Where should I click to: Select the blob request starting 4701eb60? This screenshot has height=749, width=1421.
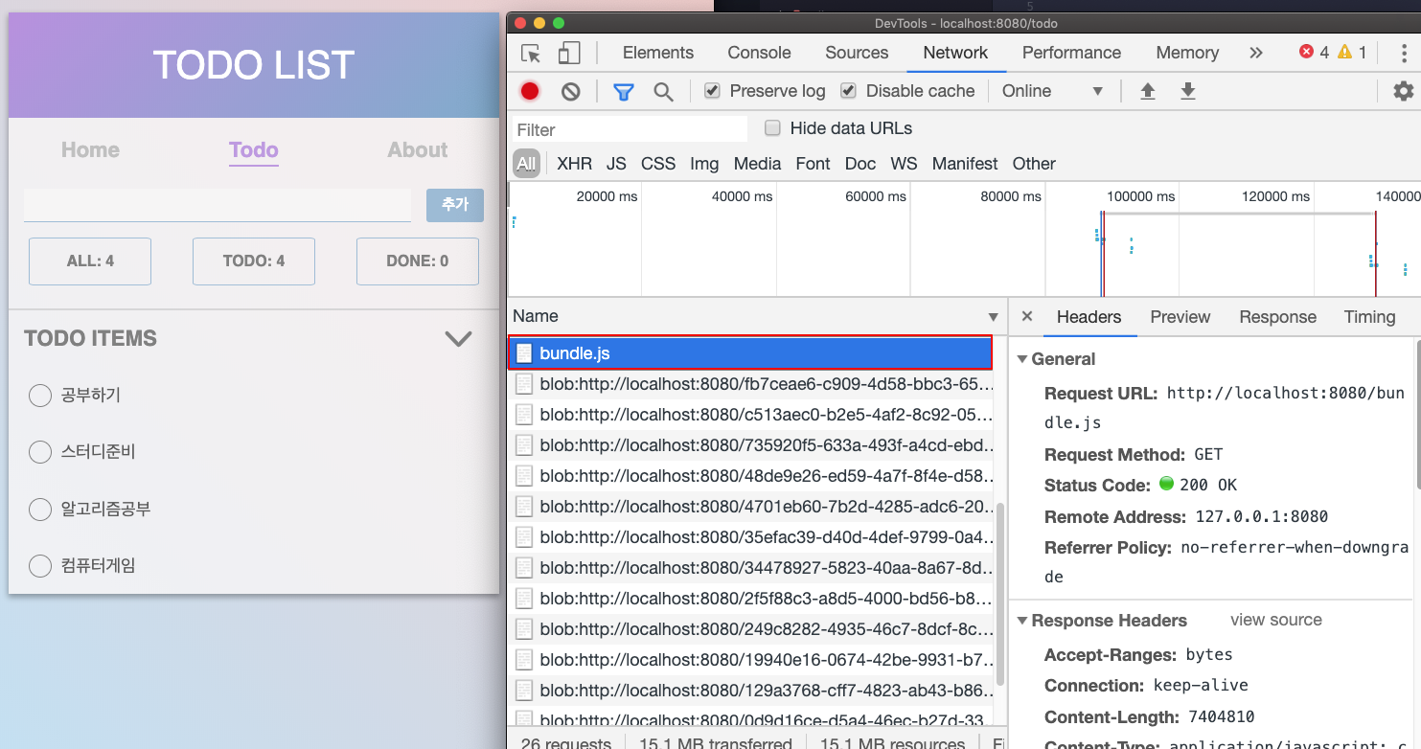pos(751,507)
